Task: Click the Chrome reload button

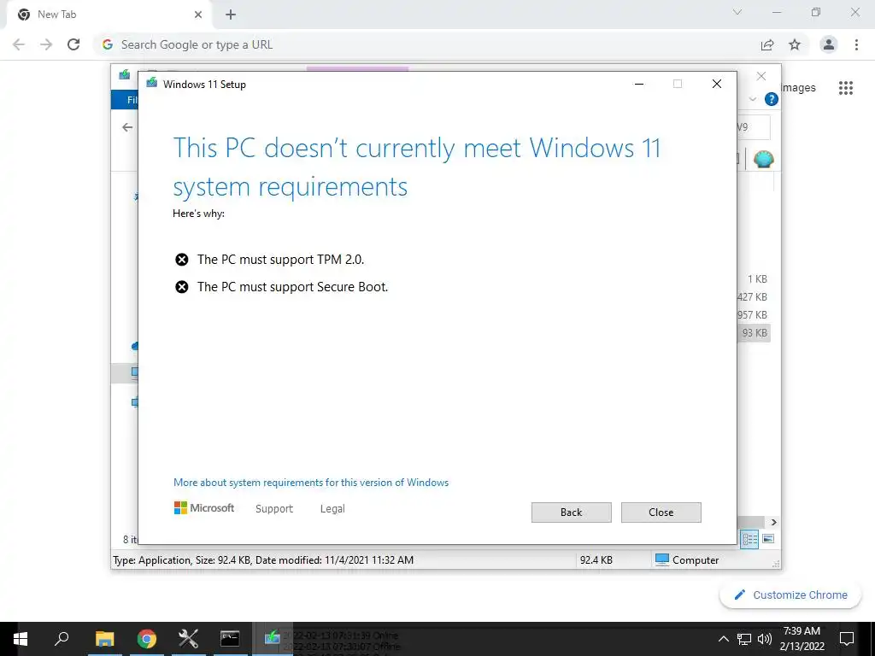Action: (x=73, y=44)
